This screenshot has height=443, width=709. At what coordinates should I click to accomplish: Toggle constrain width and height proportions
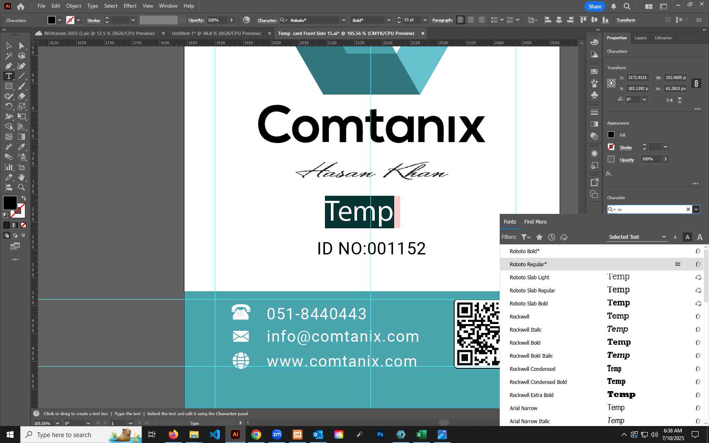coord(696,84)
